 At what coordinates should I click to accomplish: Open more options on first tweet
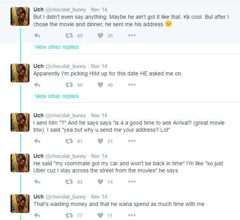pos(131,36)
